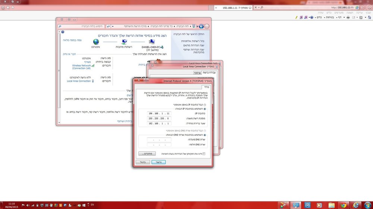This screenshot has height=209, width=373.
Task: Cancel with the ביטול button in TCP/IPv4 dialog
Action: (143, 162)
